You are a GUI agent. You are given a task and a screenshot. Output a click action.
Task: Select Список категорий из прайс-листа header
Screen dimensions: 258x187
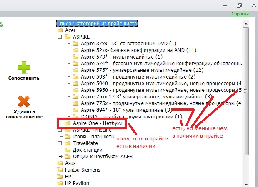[x=97, y=23]
